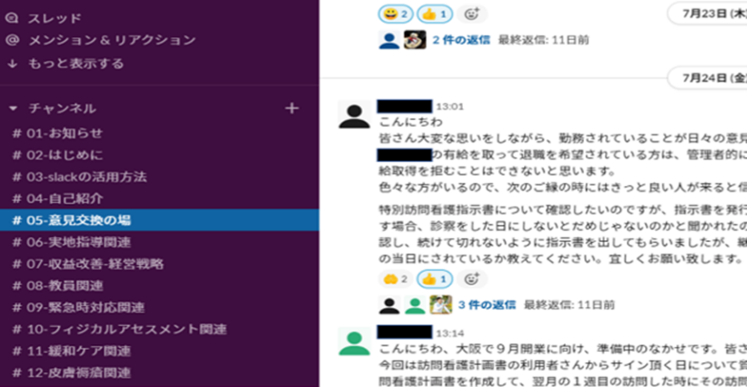Click the green avatar of the 13:14 poster
747x387 pixels.
tap(354, 342)
